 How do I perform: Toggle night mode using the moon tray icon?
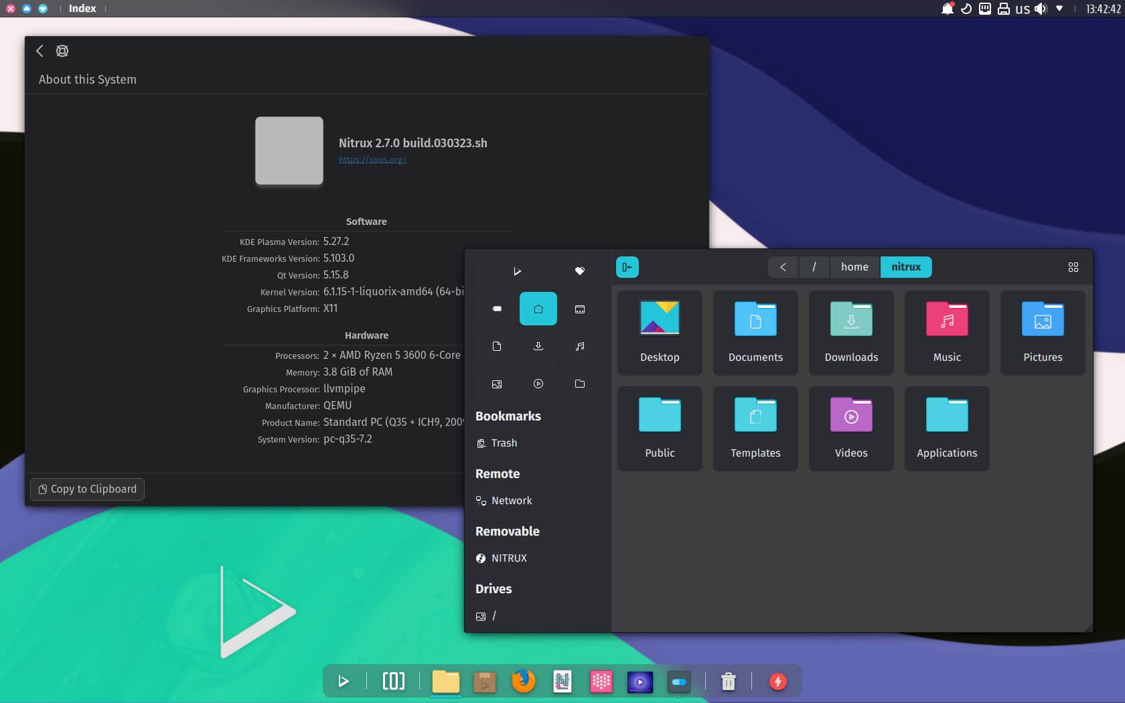pos(966,9)
